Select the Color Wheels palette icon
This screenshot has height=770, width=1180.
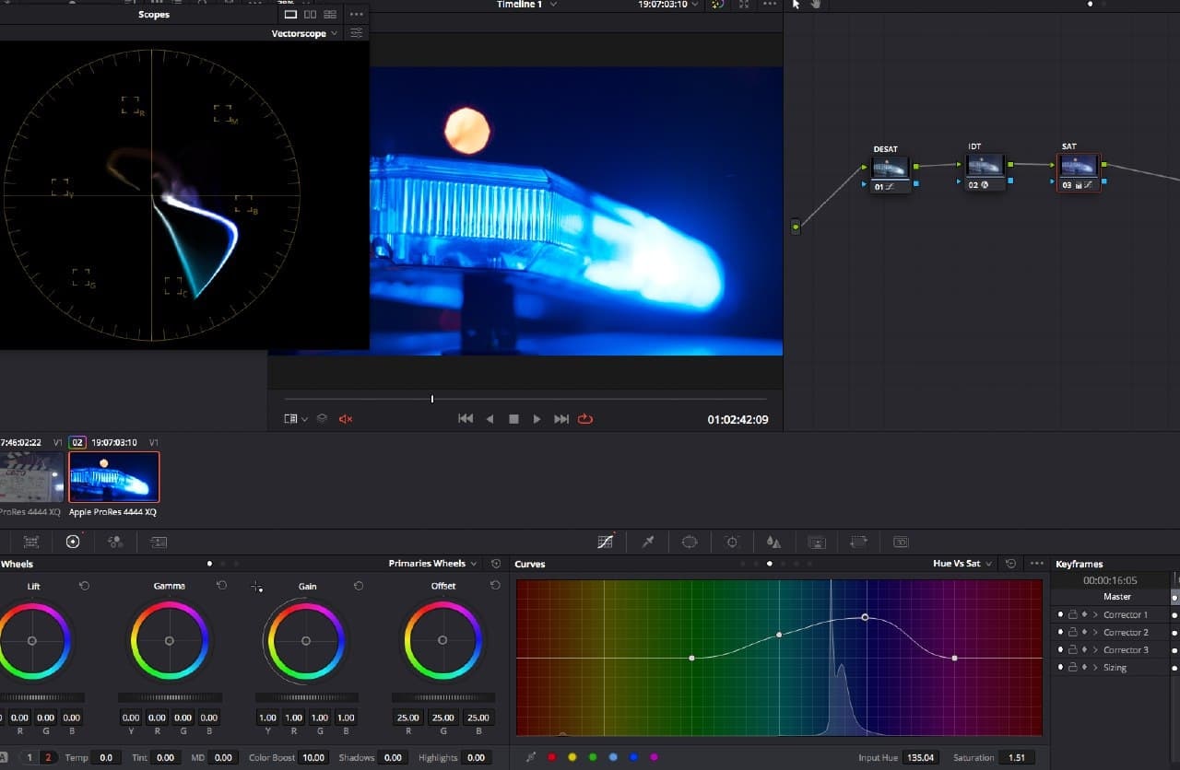pos(73,542)
